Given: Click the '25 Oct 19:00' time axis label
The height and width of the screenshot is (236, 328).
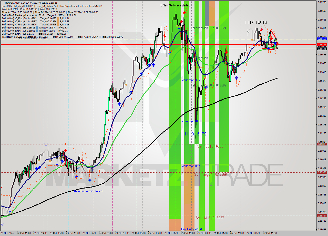Looking at the screenshot, I should pyautogui.click(x=188, y=233).
